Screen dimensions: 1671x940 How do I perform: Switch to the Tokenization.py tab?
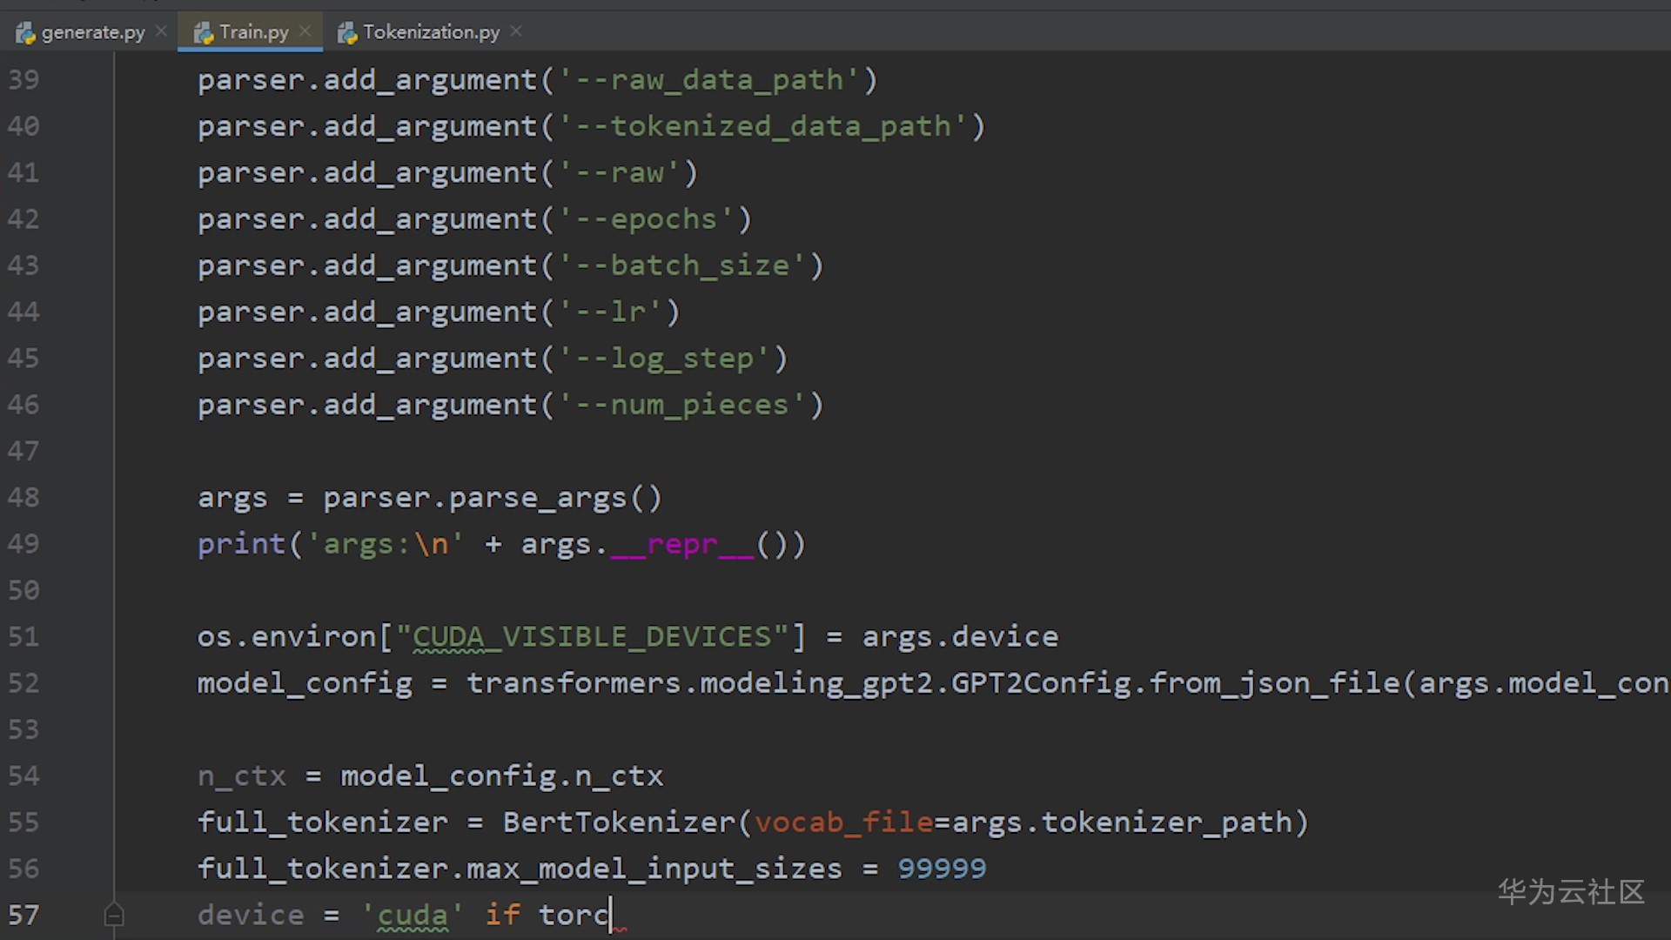click(x=431, y=32)
